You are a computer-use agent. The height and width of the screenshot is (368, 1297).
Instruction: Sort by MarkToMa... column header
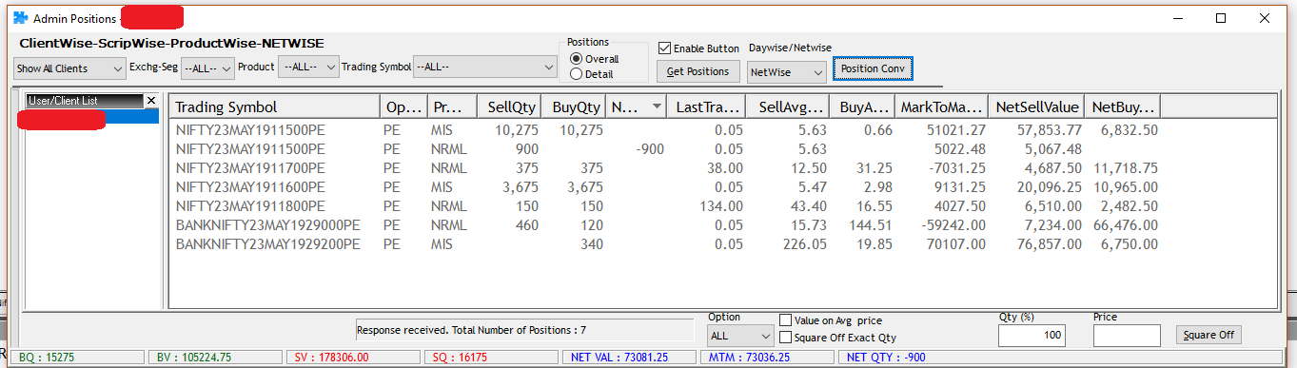[942, 107]
